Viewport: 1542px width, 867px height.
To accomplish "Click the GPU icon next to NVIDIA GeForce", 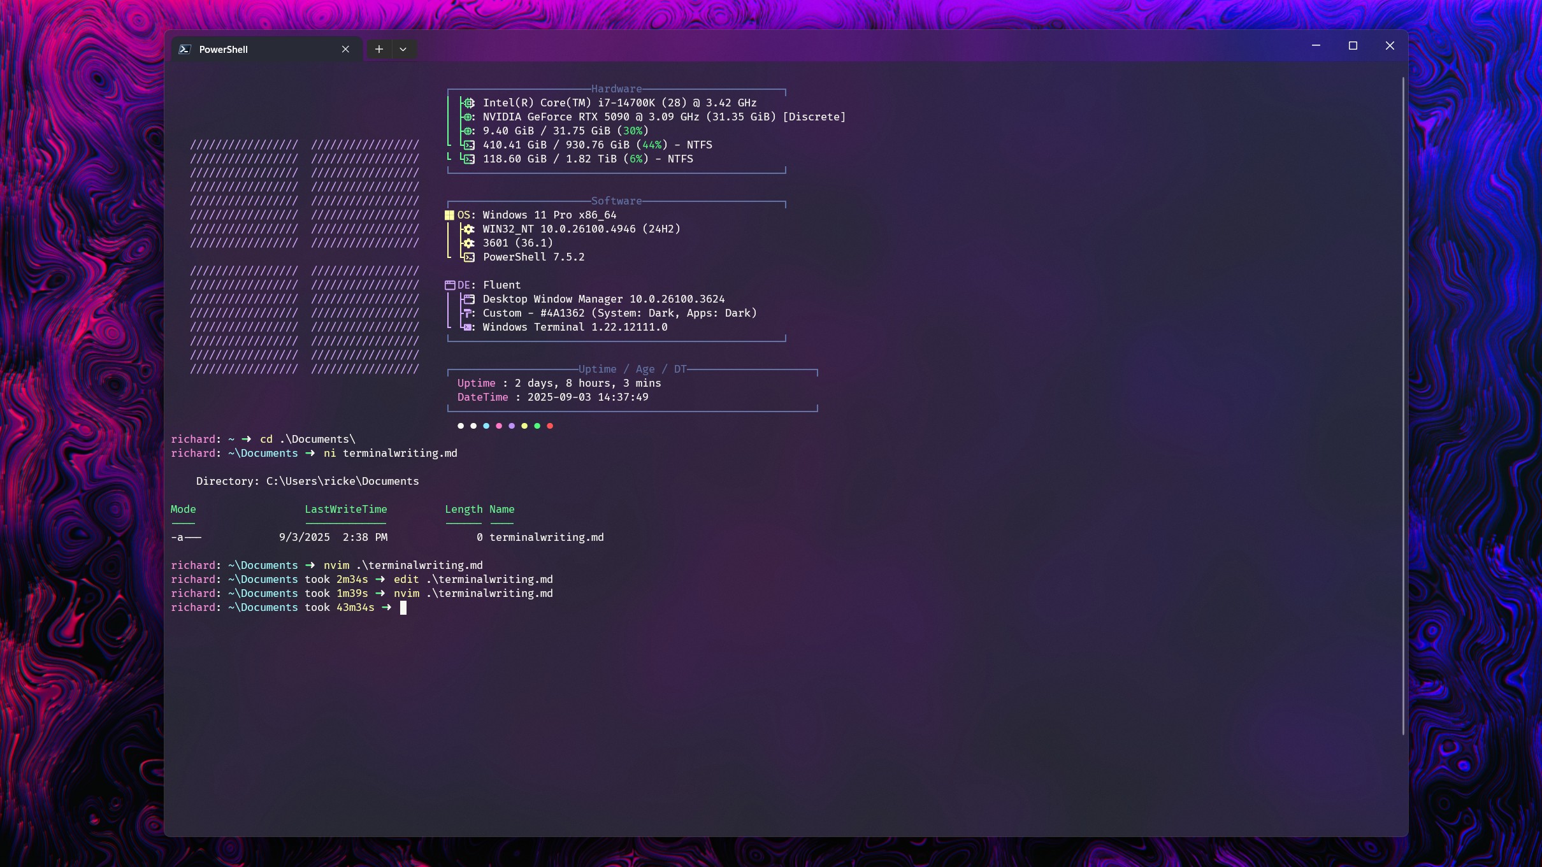I will pyautogui.click(x=469, y=117).
